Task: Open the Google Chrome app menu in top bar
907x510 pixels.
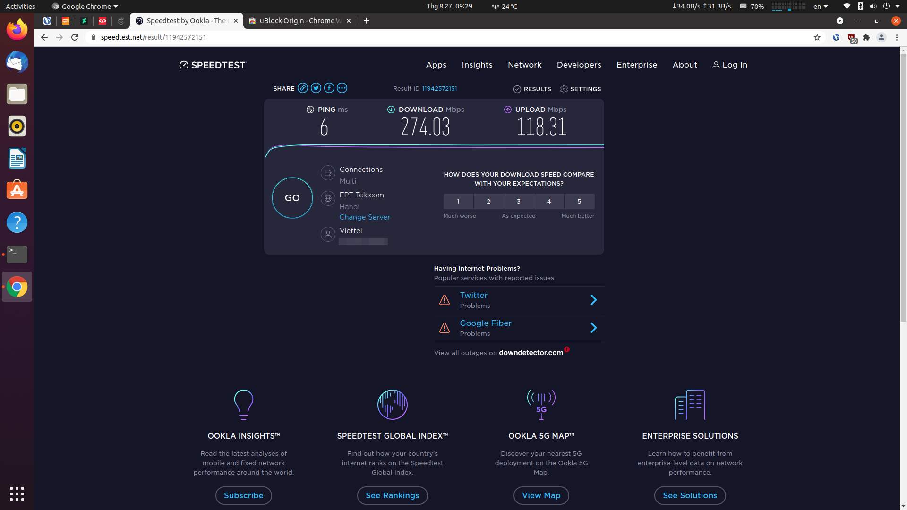Action: (x=85, y=7)
